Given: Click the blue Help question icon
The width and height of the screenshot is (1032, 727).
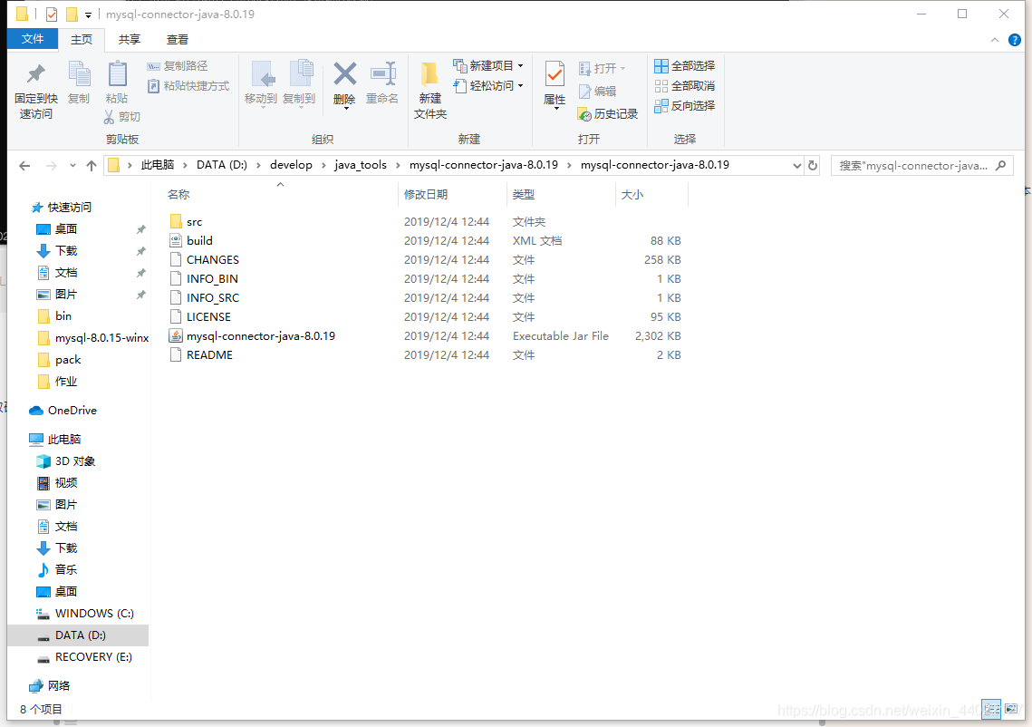Looking at the screenshot, I should (x=1015, y=40).
